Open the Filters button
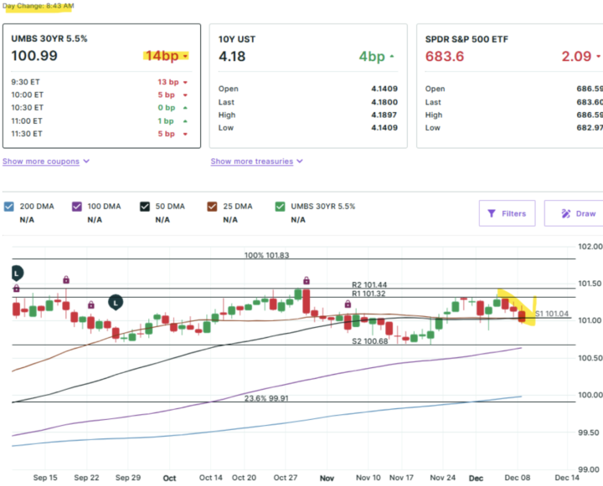Screen dimensions: 603x486 tap(507, 213)
